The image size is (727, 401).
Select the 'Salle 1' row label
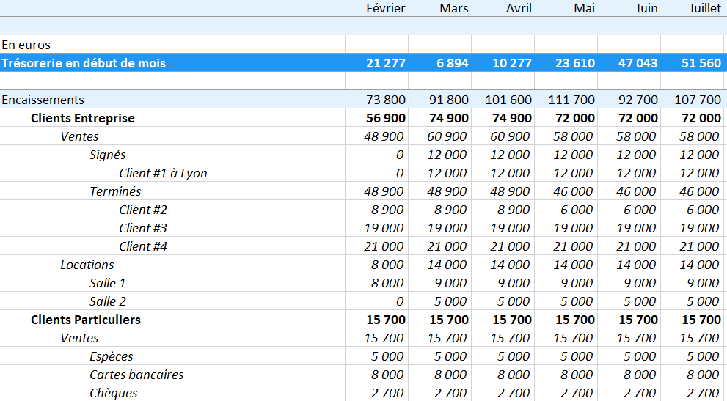click(108, 283)
